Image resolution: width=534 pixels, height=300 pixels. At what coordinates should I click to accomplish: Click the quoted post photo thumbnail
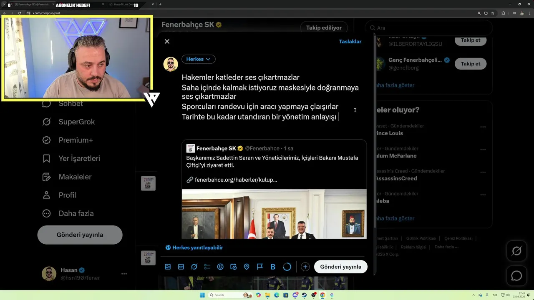point(274,214)
